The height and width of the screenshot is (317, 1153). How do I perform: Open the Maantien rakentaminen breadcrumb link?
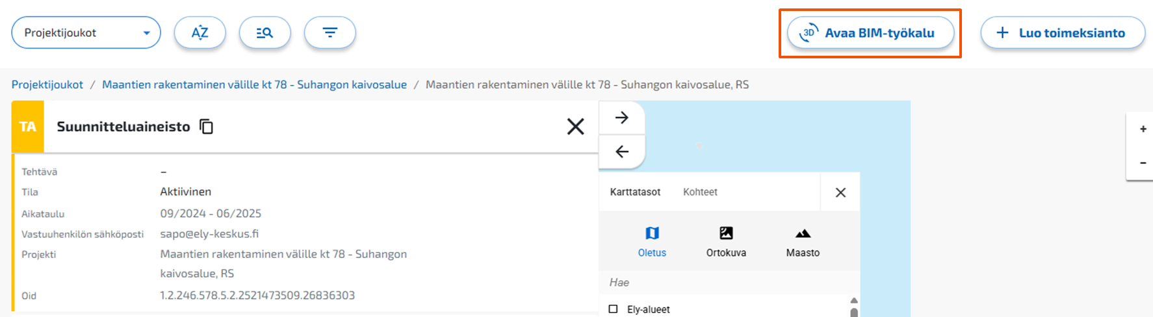pos(254,84)
